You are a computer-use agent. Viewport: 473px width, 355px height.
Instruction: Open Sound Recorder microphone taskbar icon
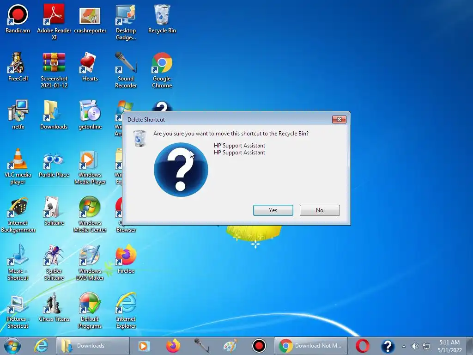point(201,346)
